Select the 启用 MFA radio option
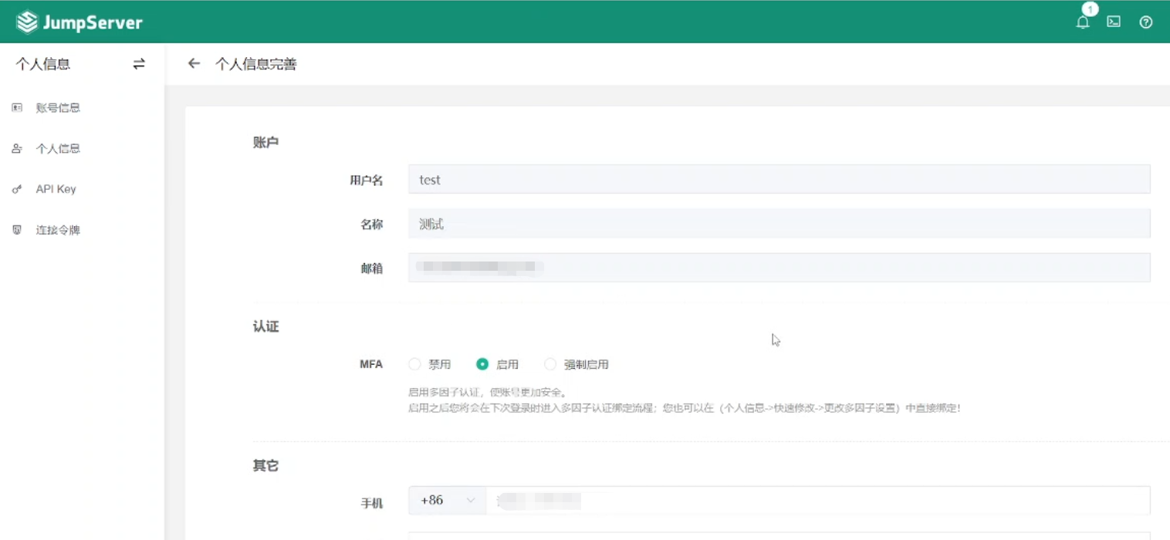The width and height of the screenshot is (1170, 540). pyautogui.click(x=482, y=364)
